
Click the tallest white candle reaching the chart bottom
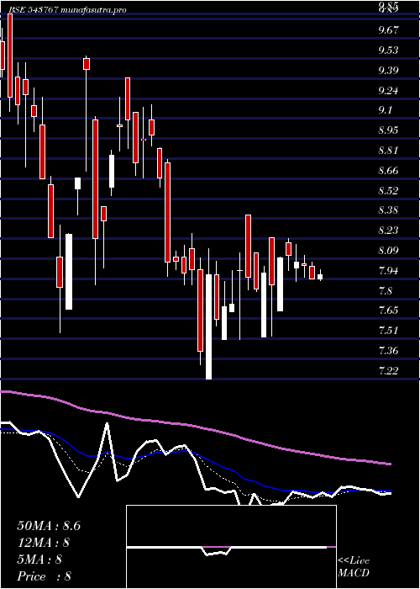point(208,326)
